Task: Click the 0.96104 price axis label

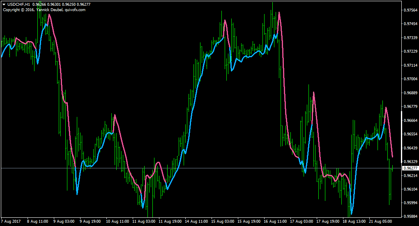Action: (x=410, y=189)
